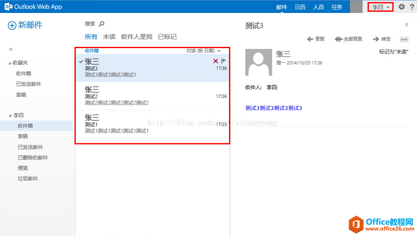Click the gray user photo in top bar
This screenshot has width=417, height=236.
[x=356, y=7]
